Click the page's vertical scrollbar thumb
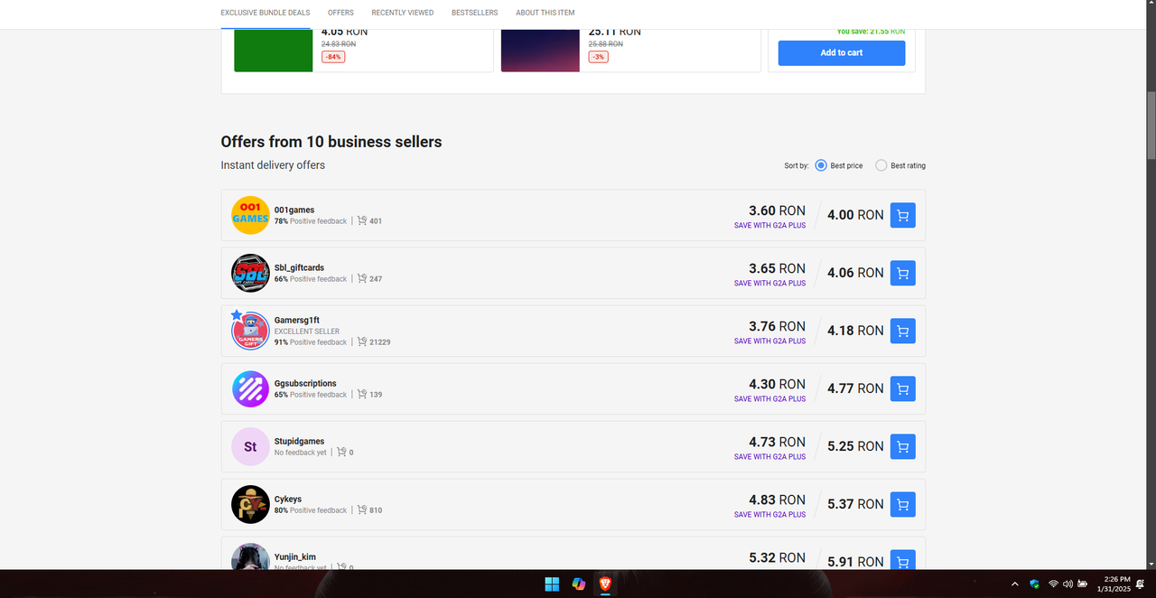Image resolution: width=1156 pixels, height=598 pixels. tap(1151, 125)
